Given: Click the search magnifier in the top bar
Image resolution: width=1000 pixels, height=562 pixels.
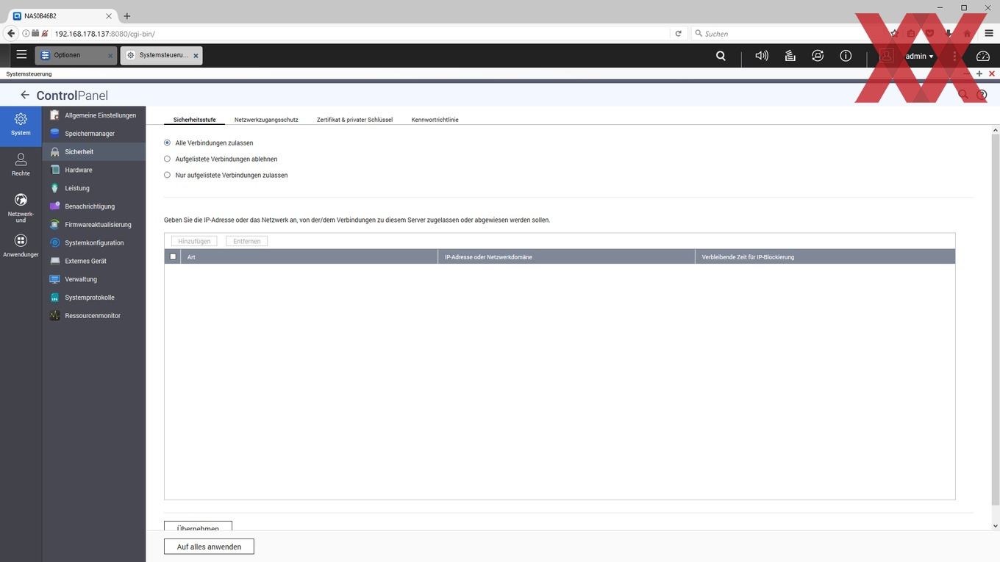Looking at the screenshot, I should click(721, 56).
